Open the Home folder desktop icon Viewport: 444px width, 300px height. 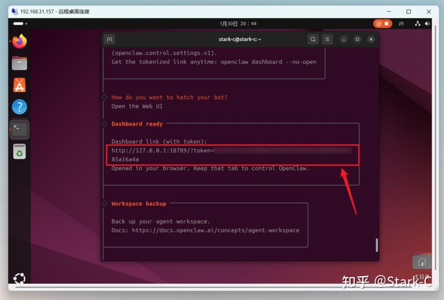(422, 262)
